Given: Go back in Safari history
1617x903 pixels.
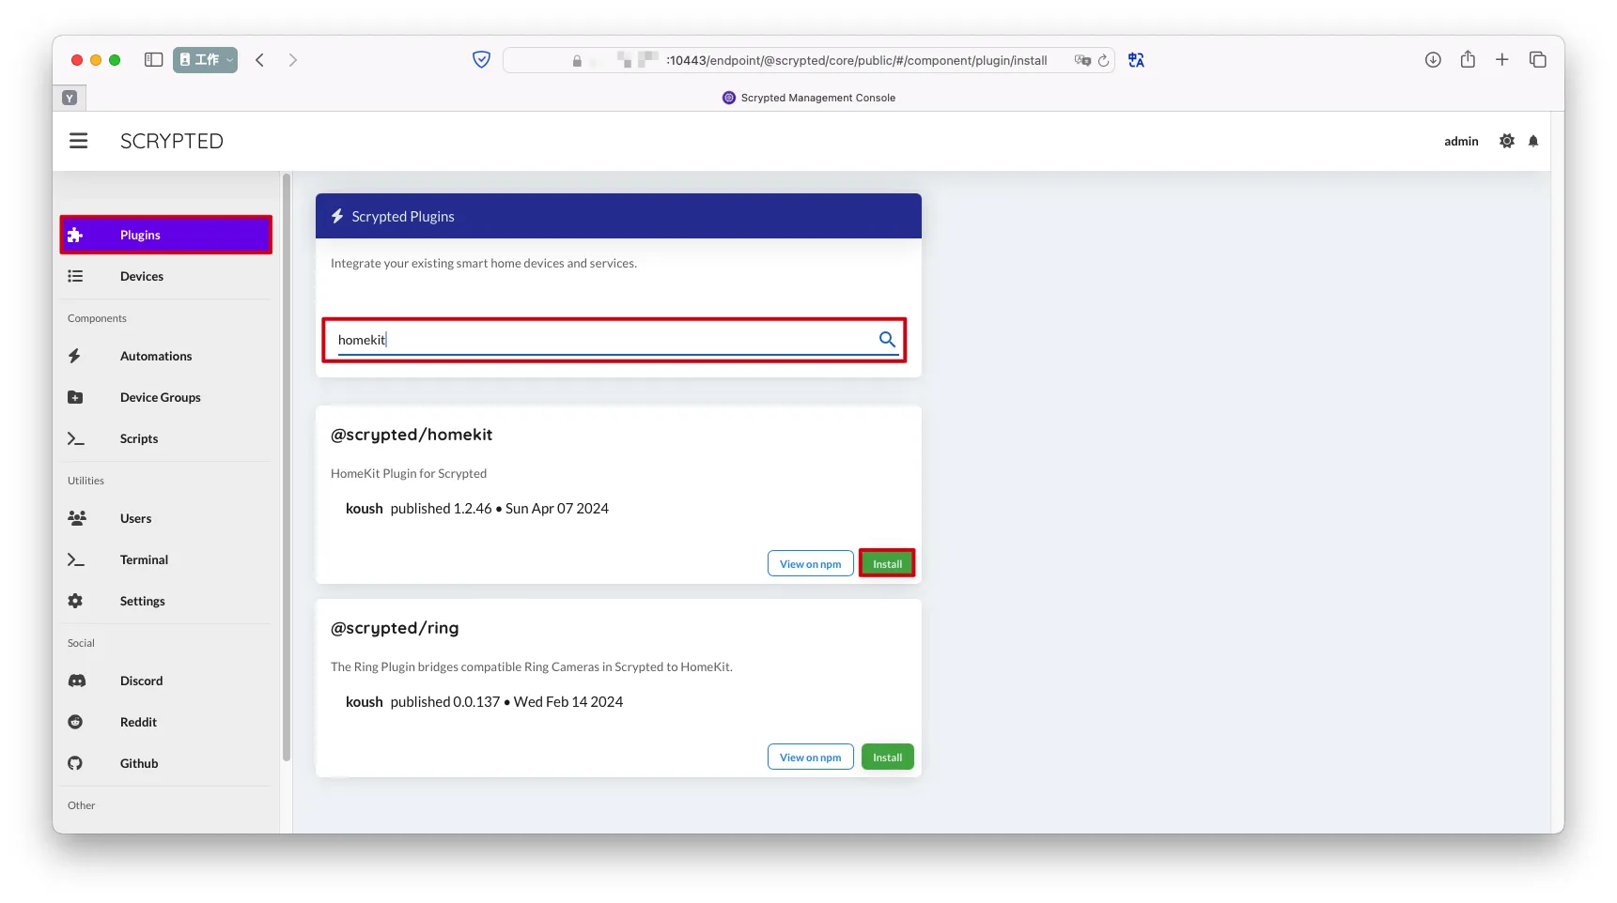Looking at the screenshot, I should click(260, 60).
